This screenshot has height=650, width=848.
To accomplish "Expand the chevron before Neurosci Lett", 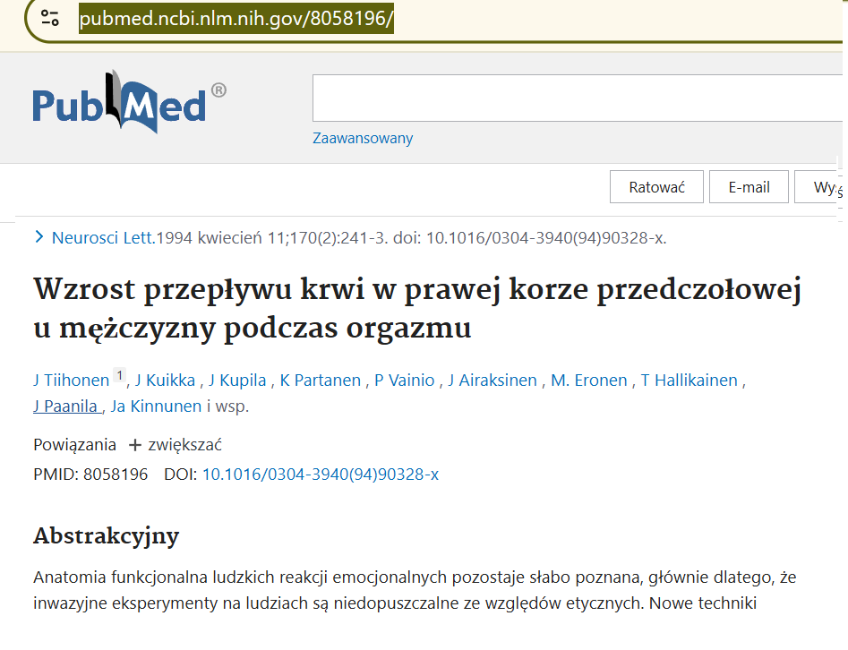I will 39,237.
